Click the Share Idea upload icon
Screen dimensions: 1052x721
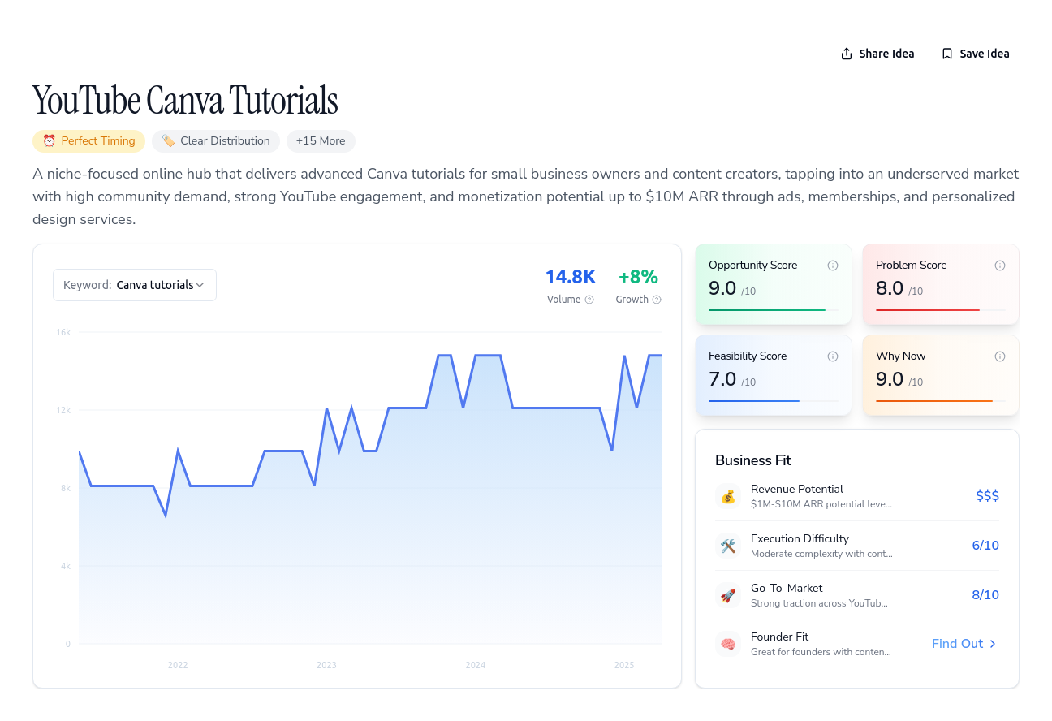point(847,54)
